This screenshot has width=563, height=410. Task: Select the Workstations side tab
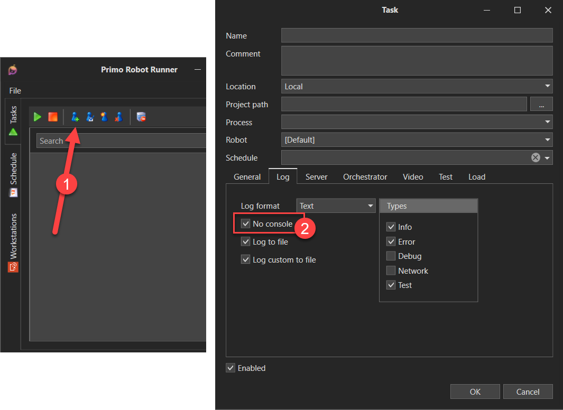[x=13, y=243]
